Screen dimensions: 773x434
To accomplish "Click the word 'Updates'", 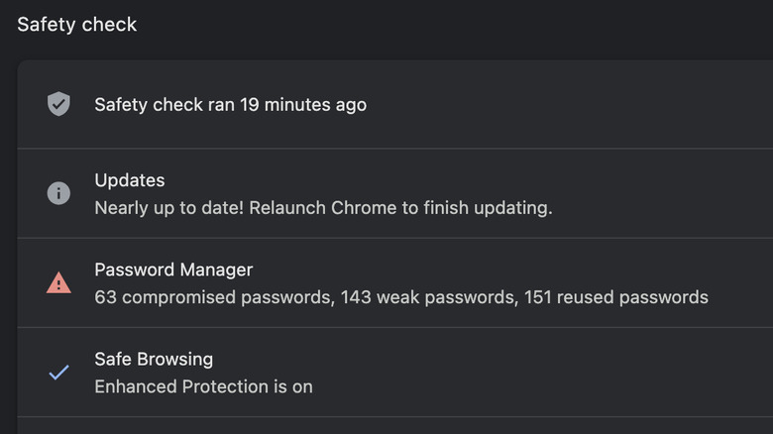I will click(130, 180).
